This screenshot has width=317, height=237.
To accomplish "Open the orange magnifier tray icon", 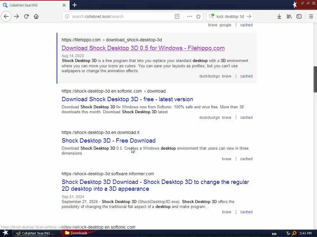I will [294, 233].
